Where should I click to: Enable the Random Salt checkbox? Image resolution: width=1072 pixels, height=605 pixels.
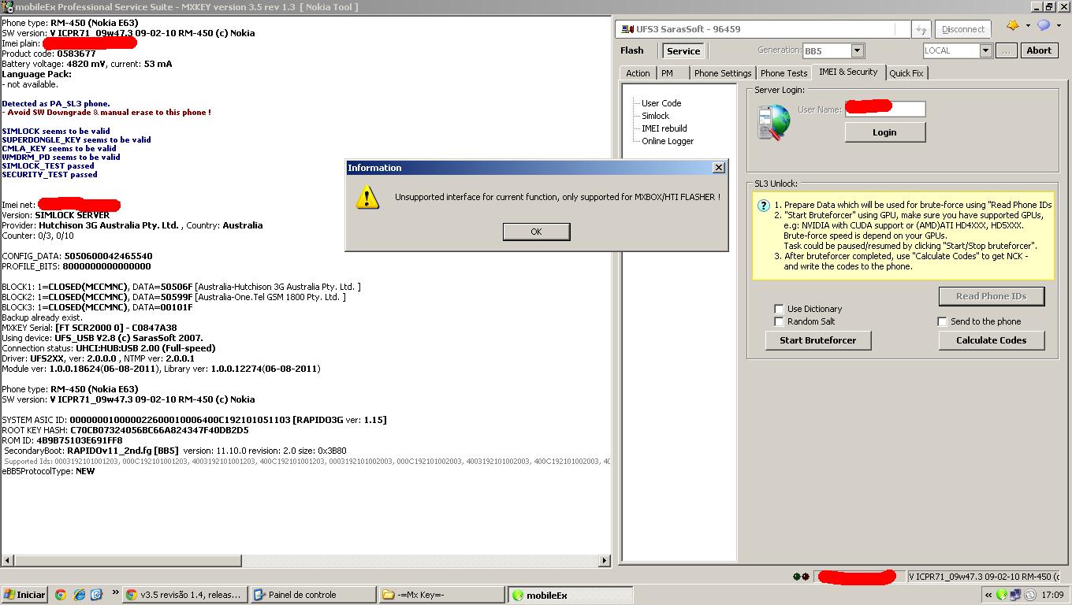779,321
